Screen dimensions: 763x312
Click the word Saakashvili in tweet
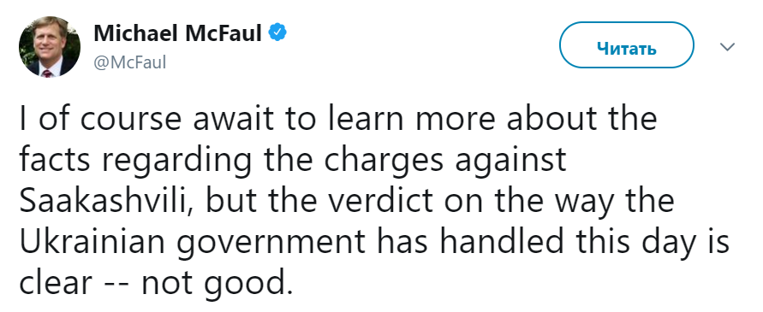pos(106,201)
